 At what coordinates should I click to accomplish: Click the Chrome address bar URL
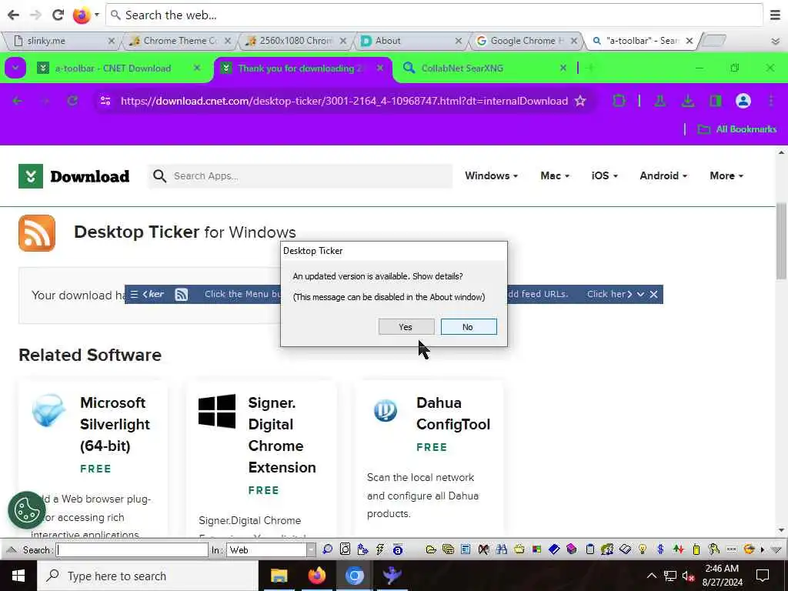(x=344, y=101)
